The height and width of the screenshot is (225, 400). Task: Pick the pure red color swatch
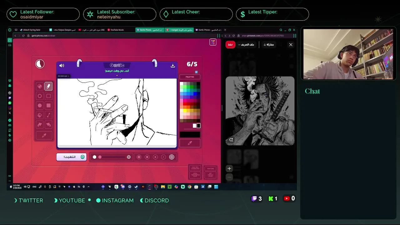[185, 104]
